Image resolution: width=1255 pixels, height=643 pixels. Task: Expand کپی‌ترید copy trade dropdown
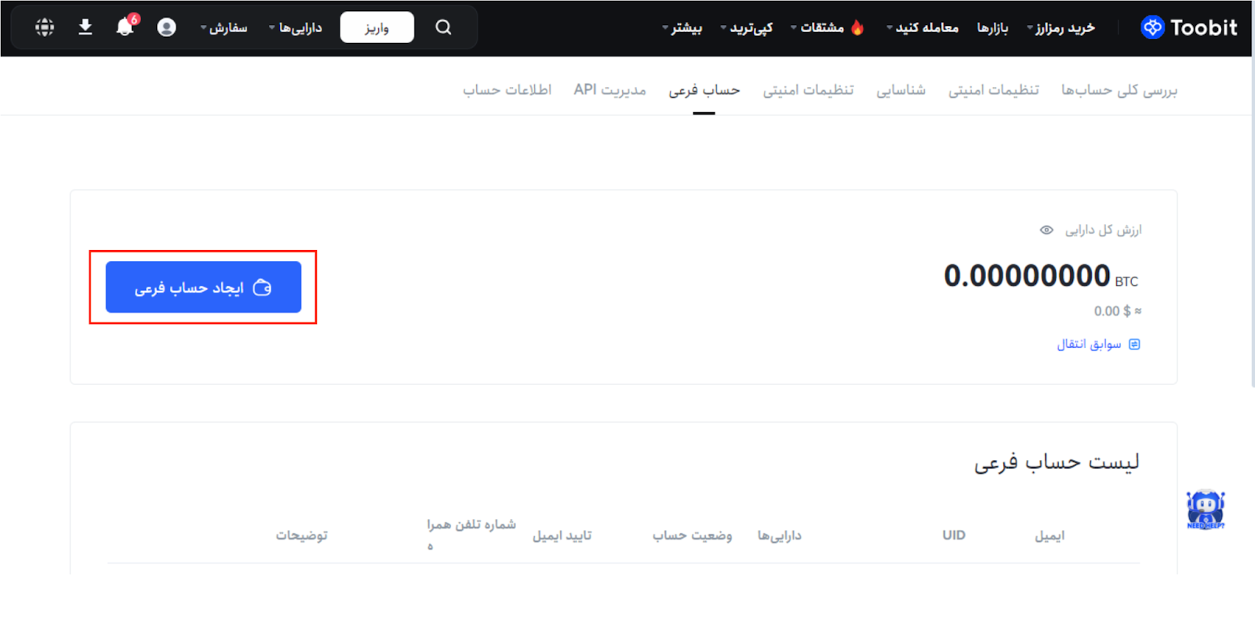tap(747, 27)
